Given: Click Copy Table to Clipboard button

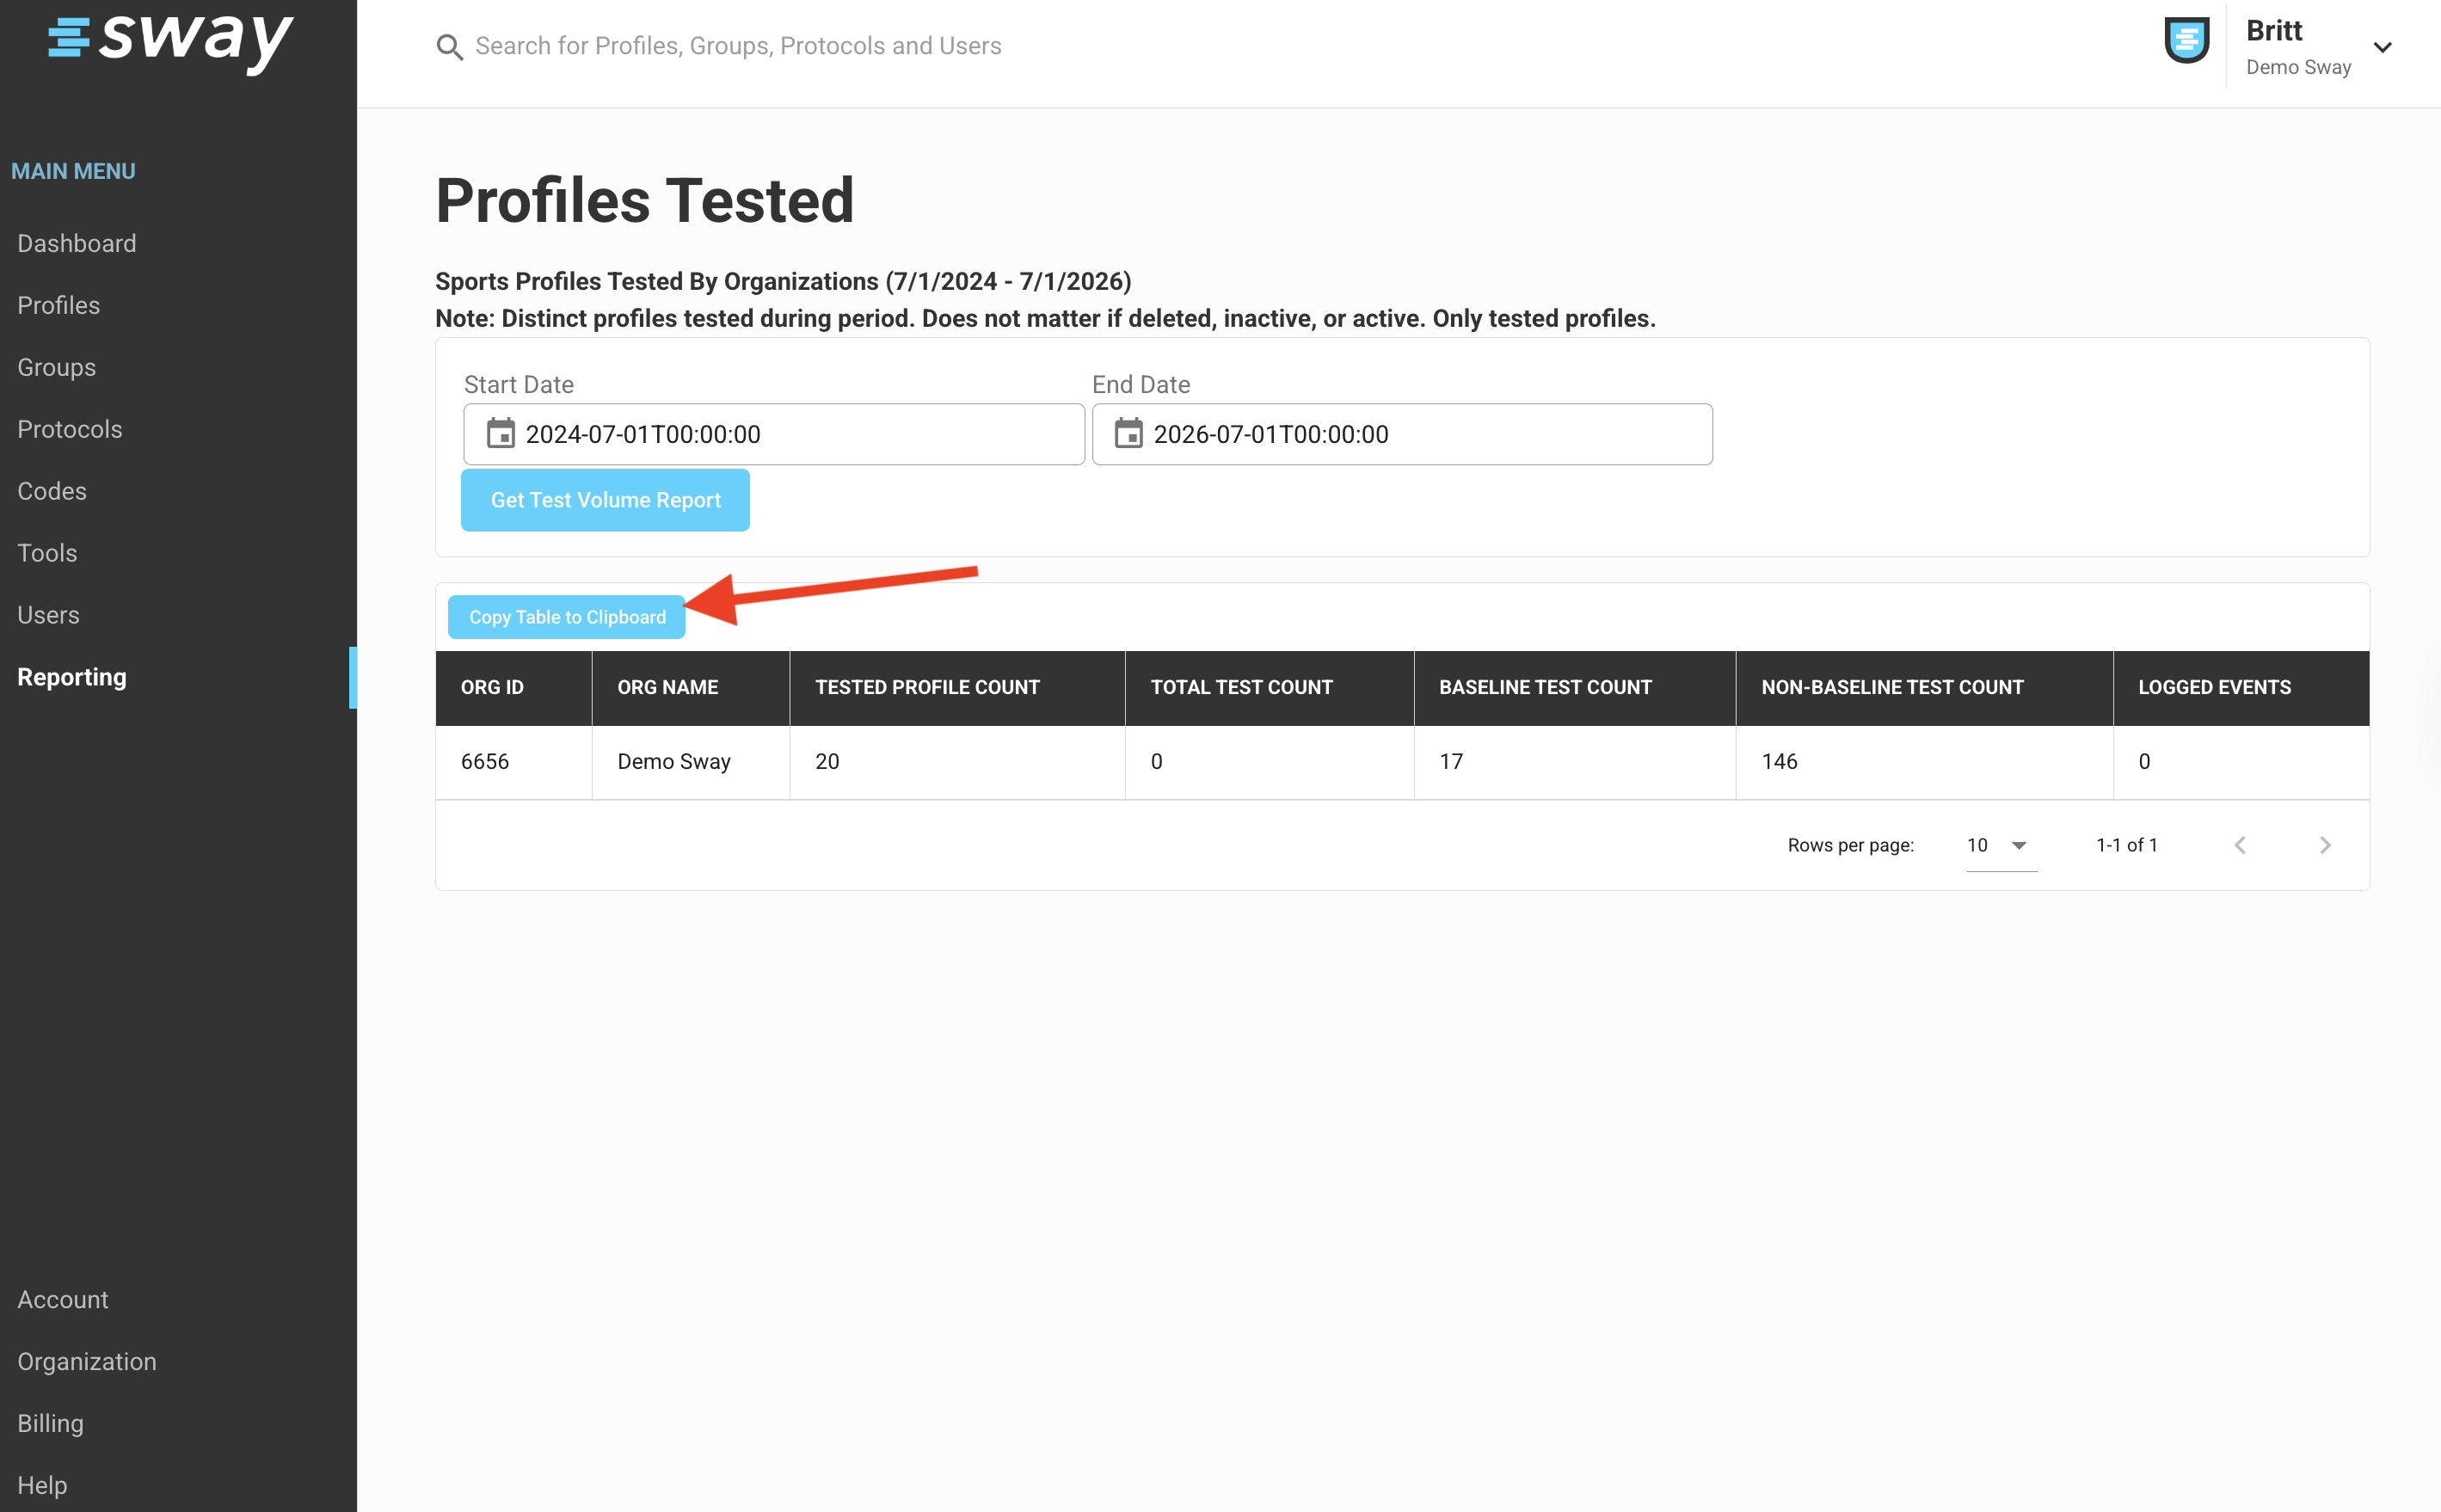Looking at the screenshot, I should click(567, 617).
